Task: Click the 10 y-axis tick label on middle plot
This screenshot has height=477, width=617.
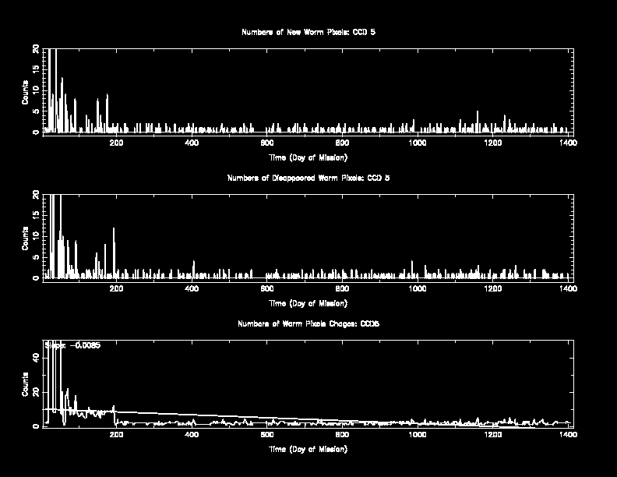Action: point(36,236)
